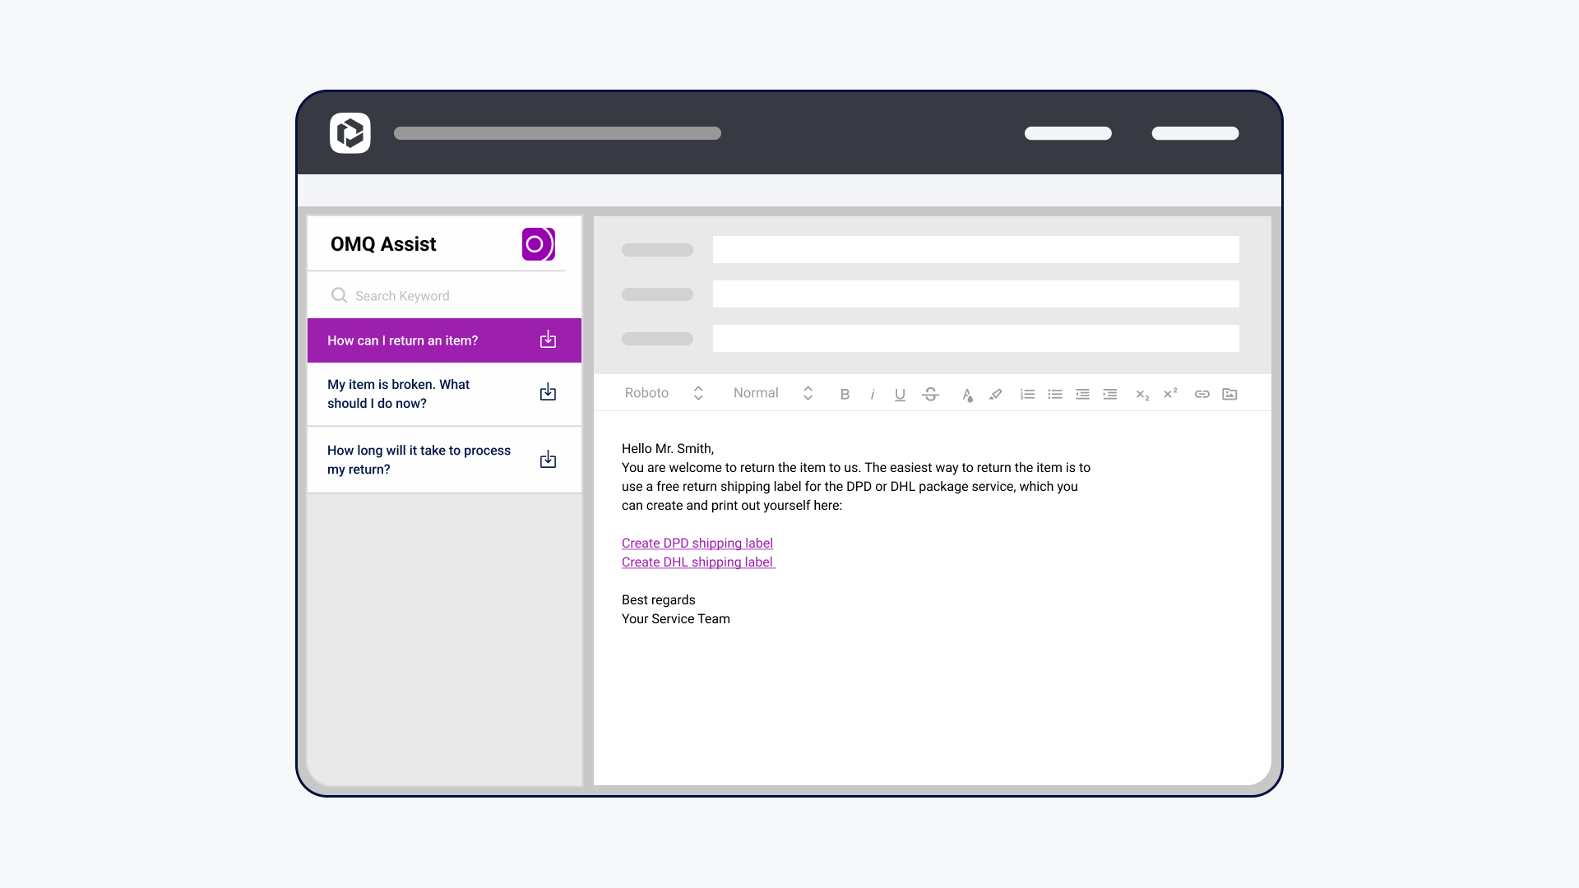The width and height of the screenshot is (1579, 888).
Task: Open the Roboto font dropdown
Action: tap(664, 393)
